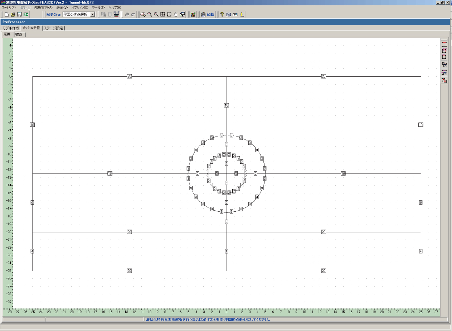Screen dimensions: 452x331
Task: Switch to the 確認 sub-tab
Action: [x=19, y=34]
